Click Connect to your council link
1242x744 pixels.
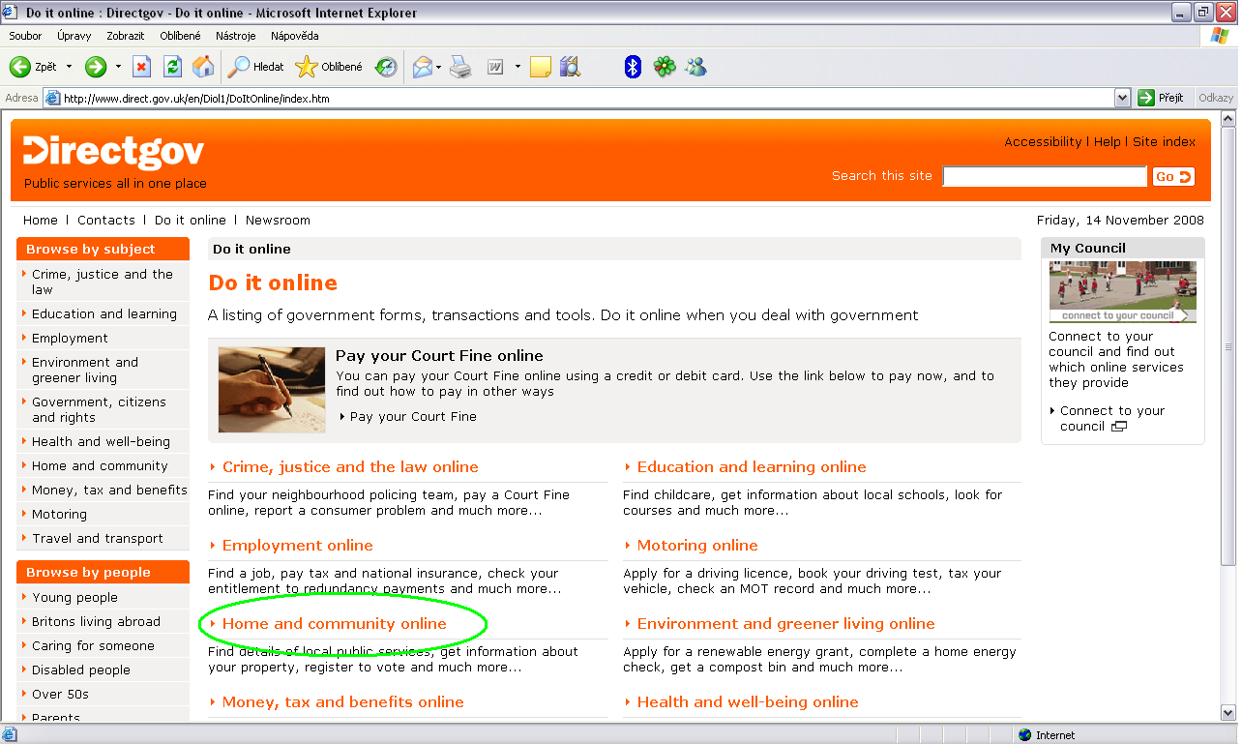[1112, 418]
